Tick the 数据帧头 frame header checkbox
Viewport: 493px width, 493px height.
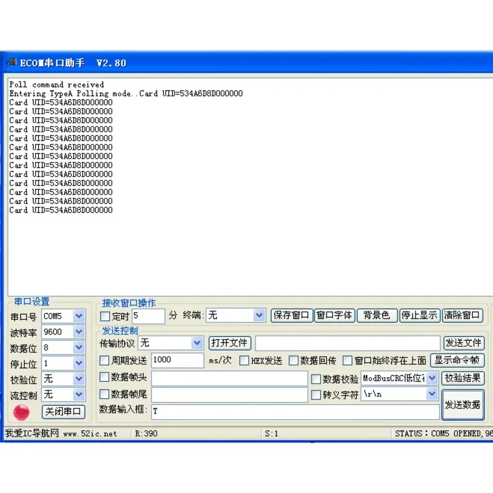click(104, 377)
